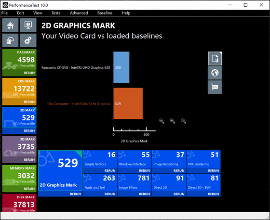Click the blue Panasonic CF-SV8 baseline bar
The width and height of the screenshot is (270, 220).
[x=121, y=67]
